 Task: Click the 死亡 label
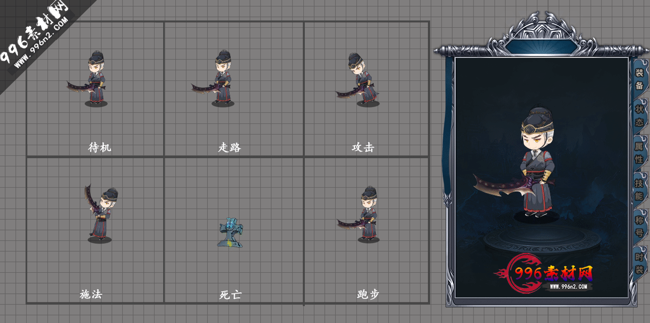[230, 295]
